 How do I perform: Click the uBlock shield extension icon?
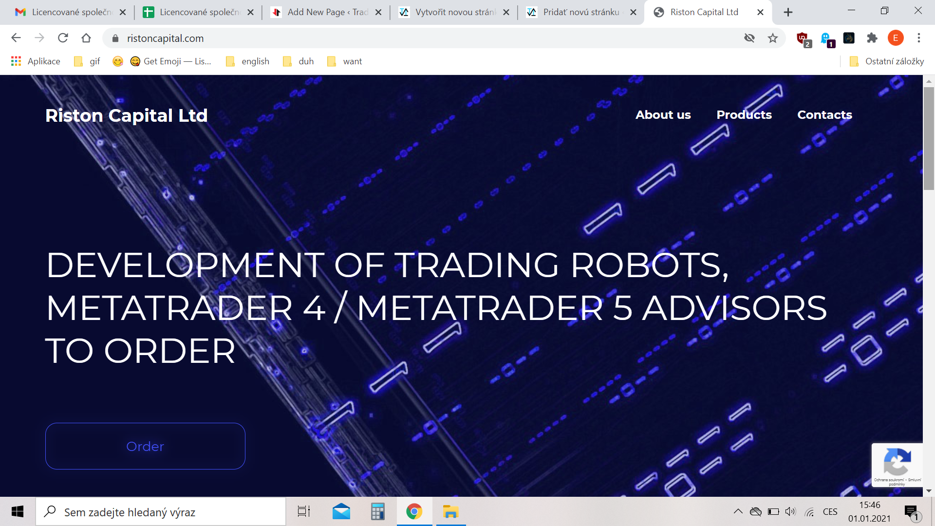802,38
